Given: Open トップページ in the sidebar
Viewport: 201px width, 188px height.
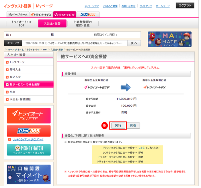Looking at the screenshot, I should pos(29,62).
